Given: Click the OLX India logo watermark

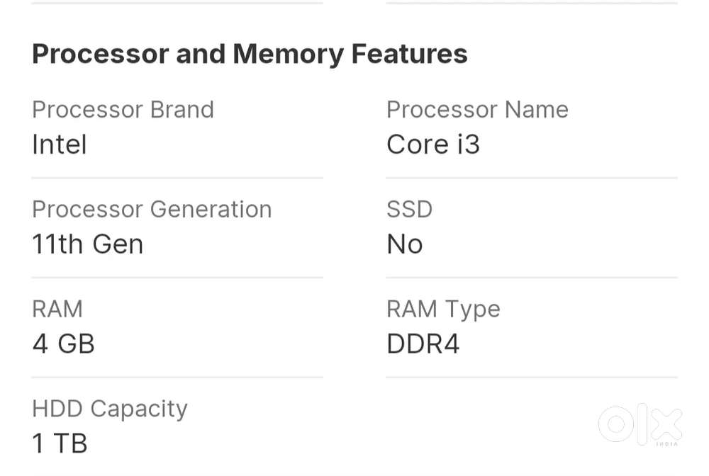Looking at the screenshot, I should pos(640,426).
